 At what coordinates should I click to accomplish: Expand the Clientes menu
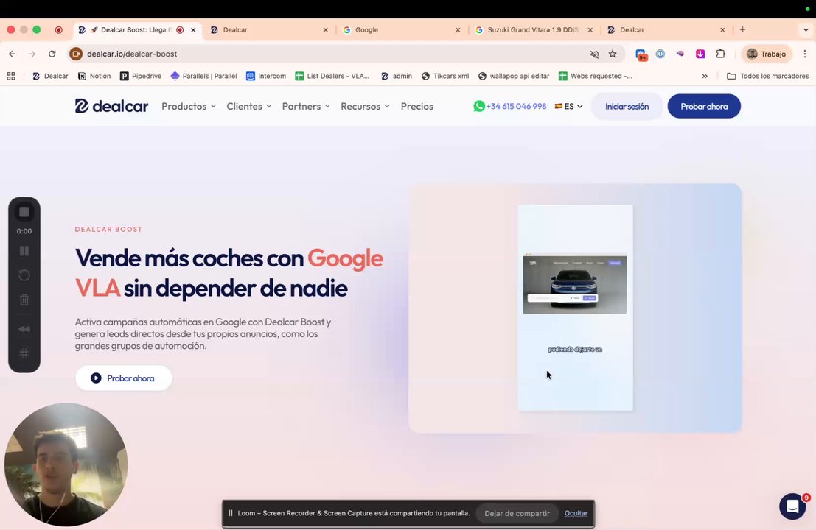tap(248, 106)
